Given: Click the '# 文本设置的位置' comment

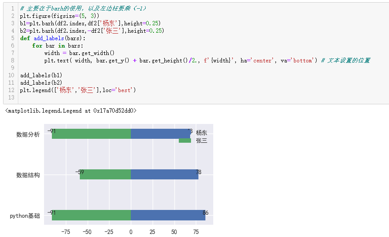Looking at the screenshot, I should click(x=345, y=61).
